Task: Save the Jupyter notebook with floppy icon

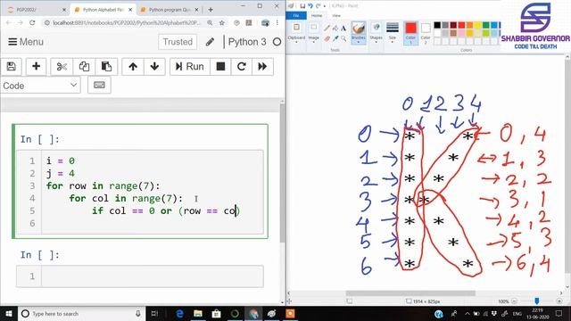Action: (x=12, y=67)
